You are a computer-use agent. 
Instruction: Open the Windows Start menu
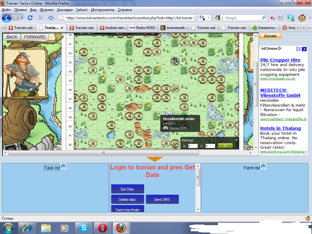(x=8, y=228)
